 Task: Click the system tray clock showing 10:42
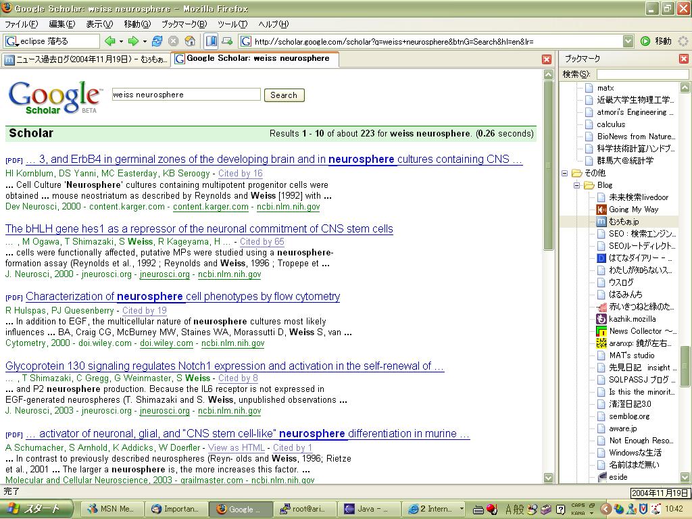(x=674, y=510)
